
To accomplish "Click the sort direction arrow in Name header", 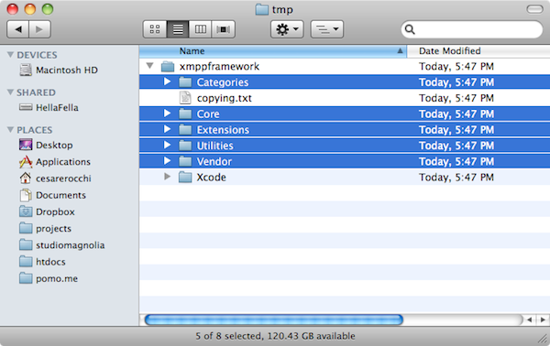I will 400,51.
